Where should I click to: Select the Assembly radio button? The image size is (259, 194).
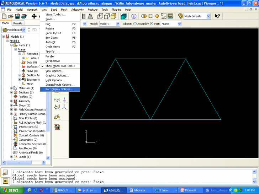[135, 24]
